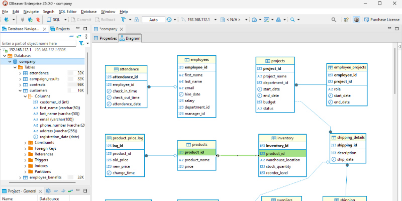This screenshot has height=201, width=402.
Task: Toggle Link with Editor in navigator
Action: (79, 36)
